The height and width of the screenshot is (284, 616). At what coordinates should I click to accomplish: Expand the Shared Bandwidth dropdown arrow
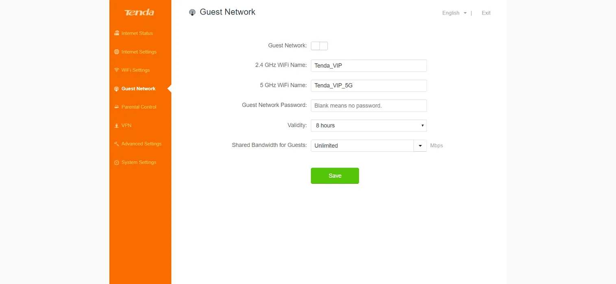(x=420, y=146)
